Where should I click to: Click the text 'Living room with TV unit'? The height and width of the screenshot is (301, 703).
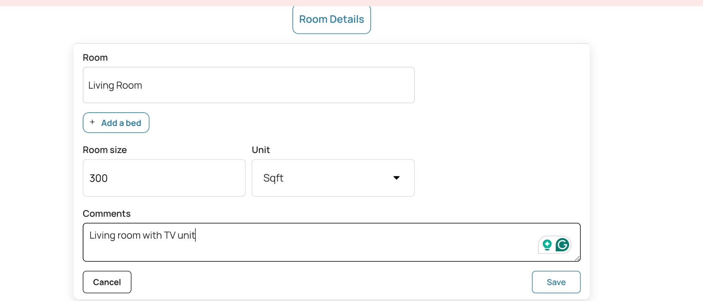pyautogui.click(x=142, y=235)
